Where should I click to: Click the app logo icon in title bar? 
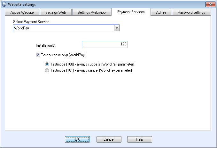[x=4, y=4]
